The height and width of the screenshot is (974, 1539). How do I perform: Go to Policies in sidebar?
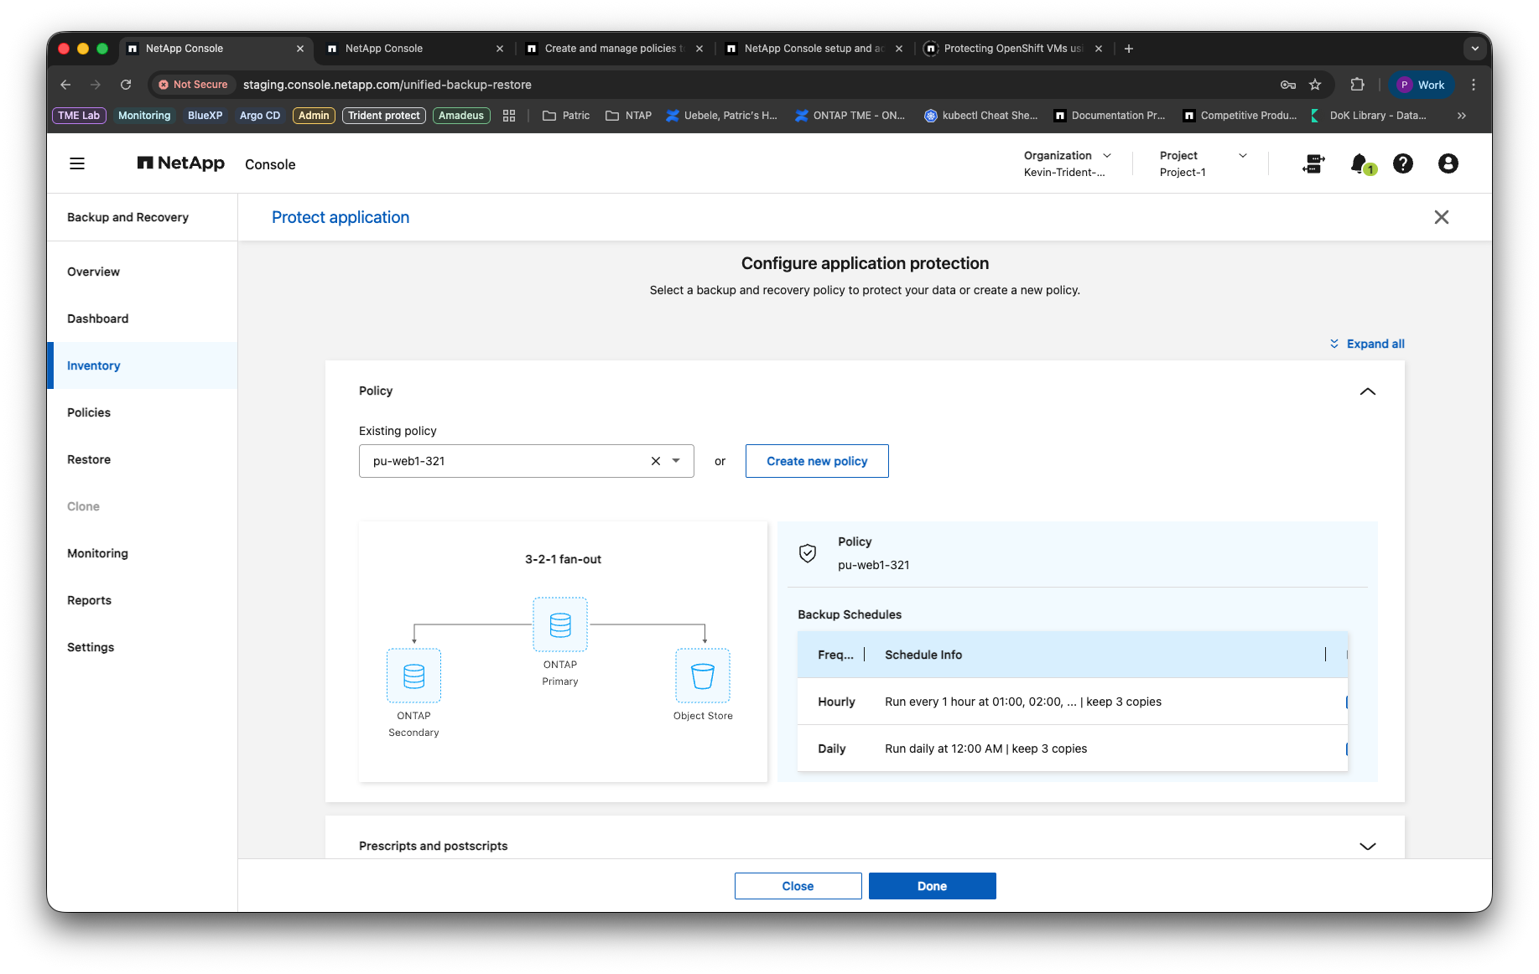click(89, 412)
